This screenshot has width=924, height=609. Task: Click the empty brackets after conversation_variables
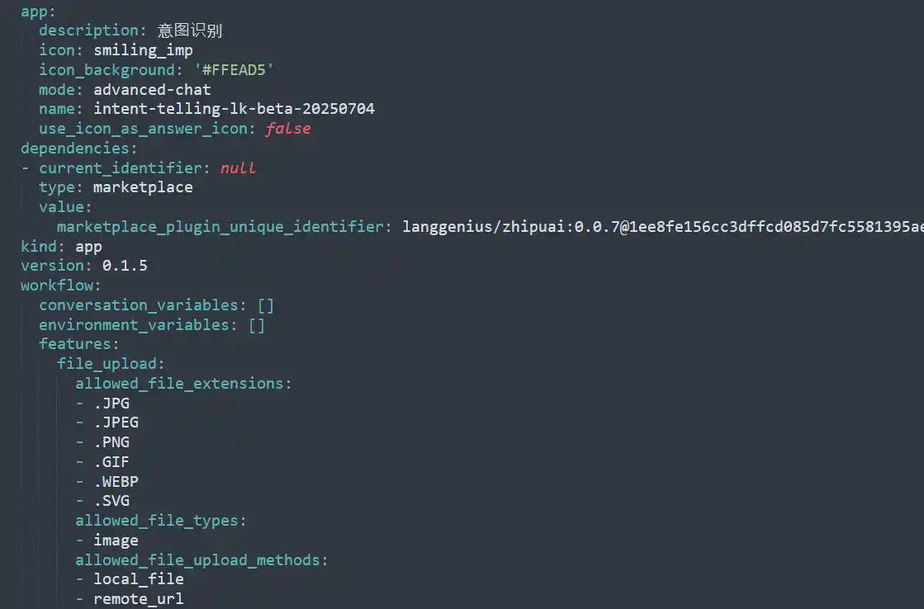266,305
